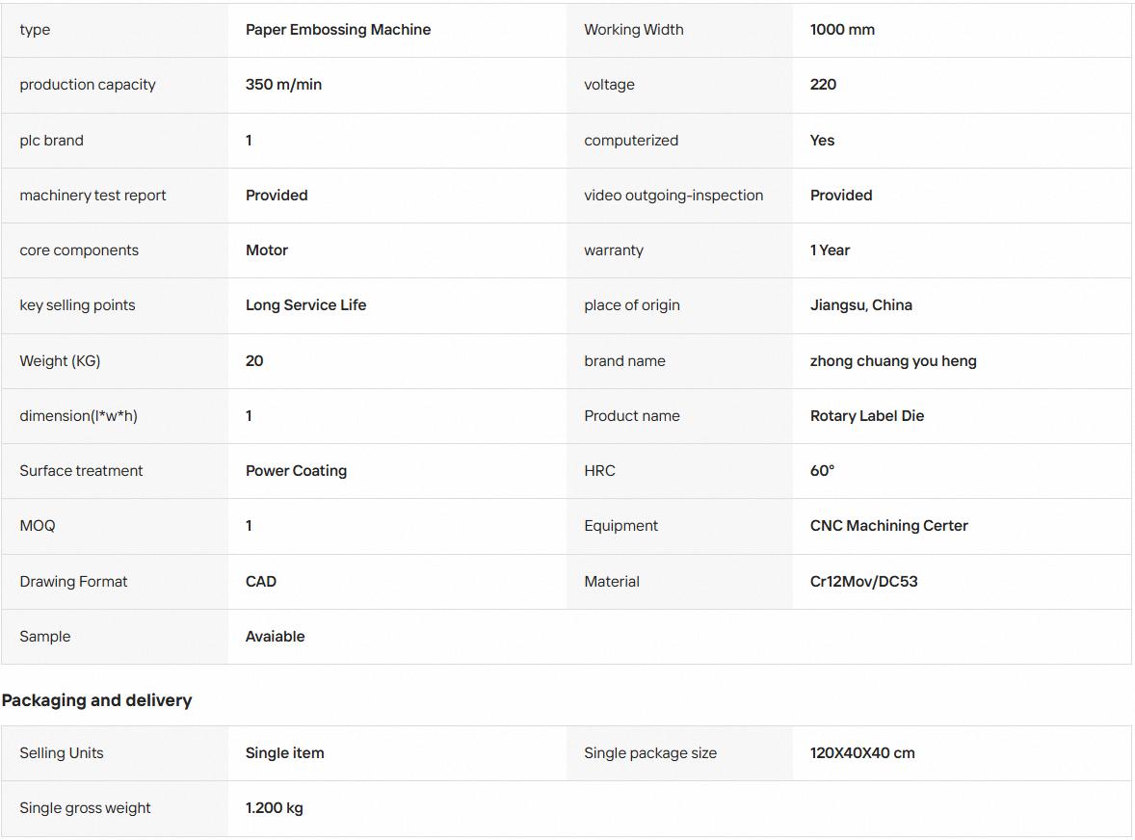Click the Paper Embossing Machine type value
The image size is (1135, 840).
tap(338, 30)
